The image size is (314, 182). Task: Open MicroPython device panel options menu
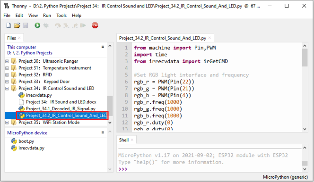[103, 132]
